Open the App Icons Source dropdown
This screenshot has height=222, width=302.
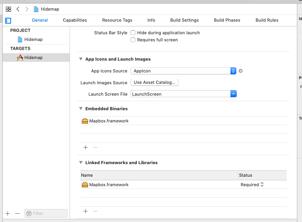point(233,71)
